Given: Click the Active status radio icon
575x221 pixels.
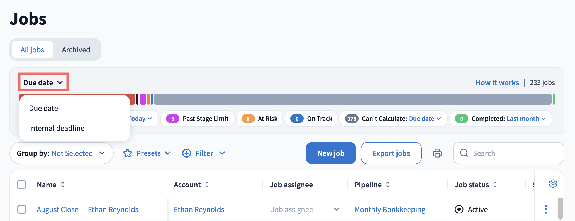Looking at the screenshot, I should pyautogui.click(x=459, y=209).
